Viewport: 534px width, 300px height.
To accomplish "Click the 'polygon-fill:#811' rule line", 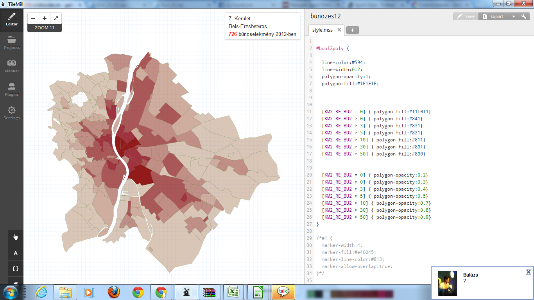I will click(x=374, y=140).
